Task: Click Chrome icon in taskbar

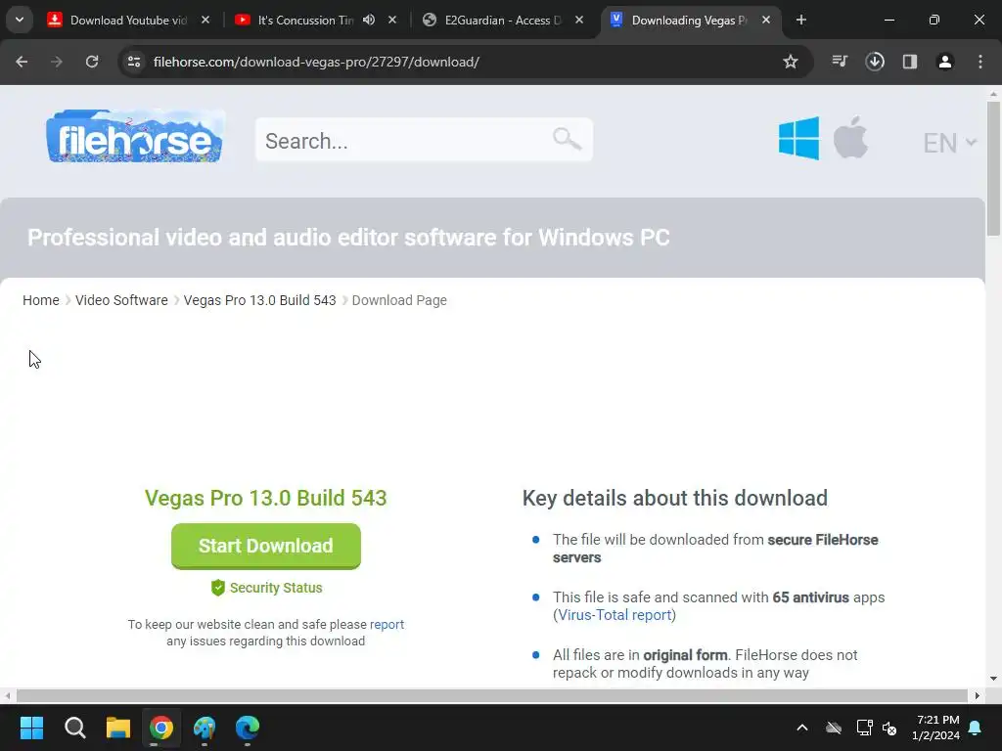Action: click(x=161, y=728)
